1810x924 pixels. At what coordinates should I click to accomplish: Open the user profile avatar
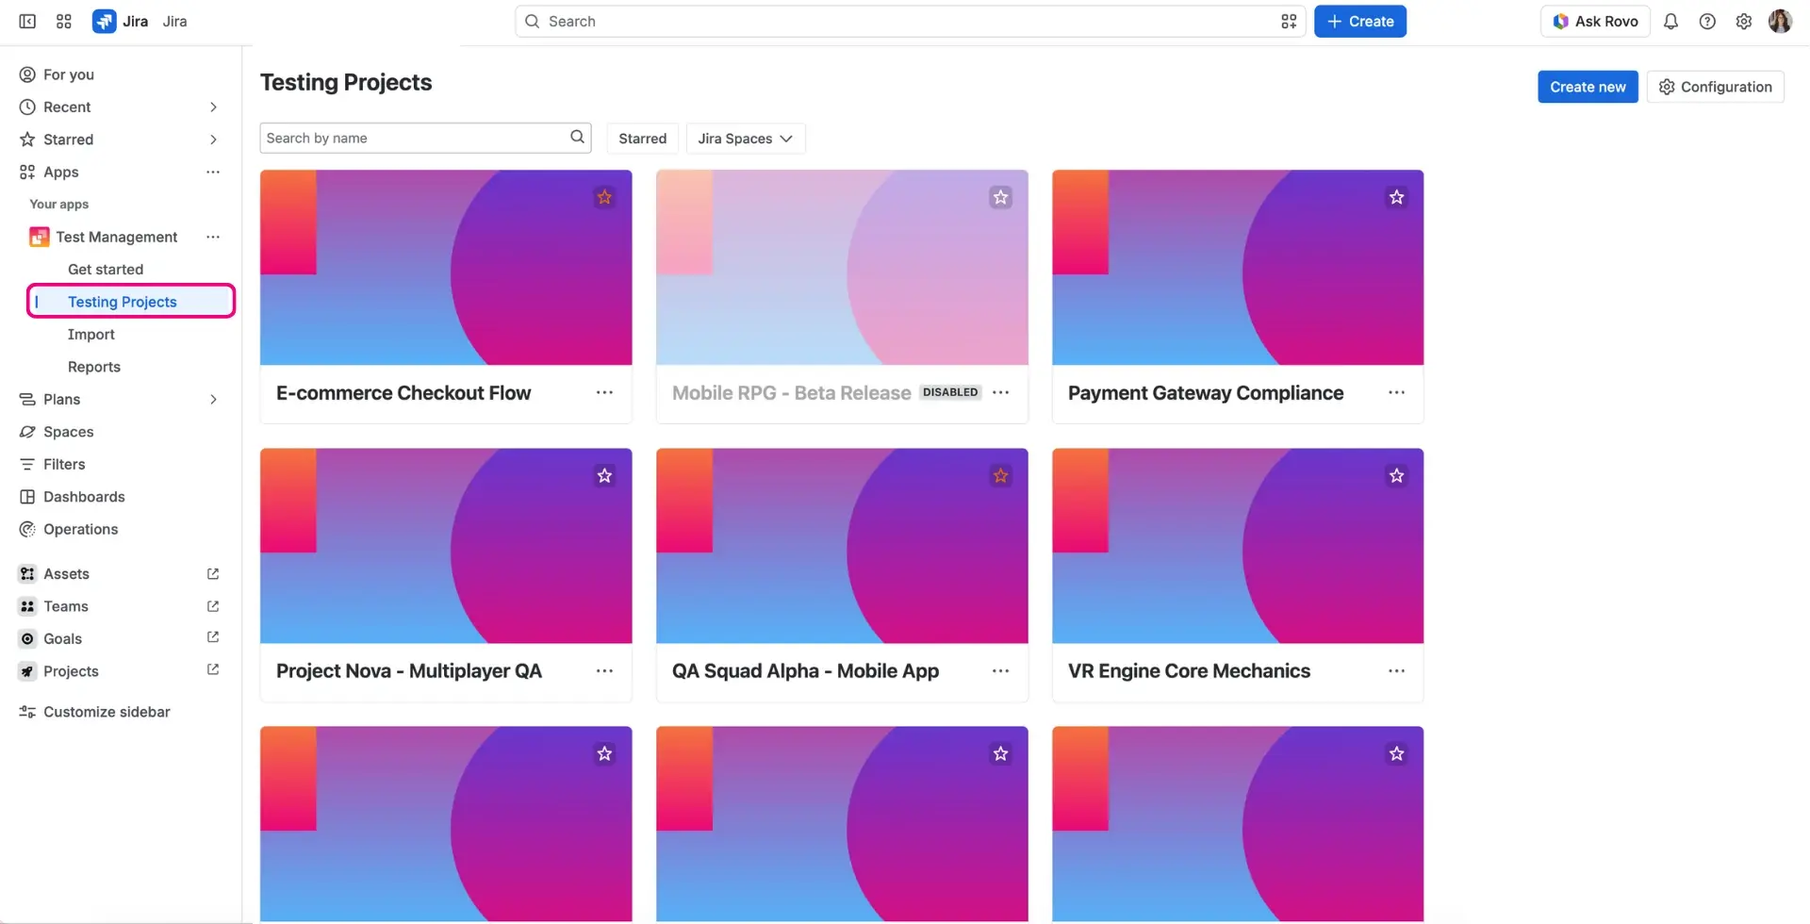[x=1780, y=21]
